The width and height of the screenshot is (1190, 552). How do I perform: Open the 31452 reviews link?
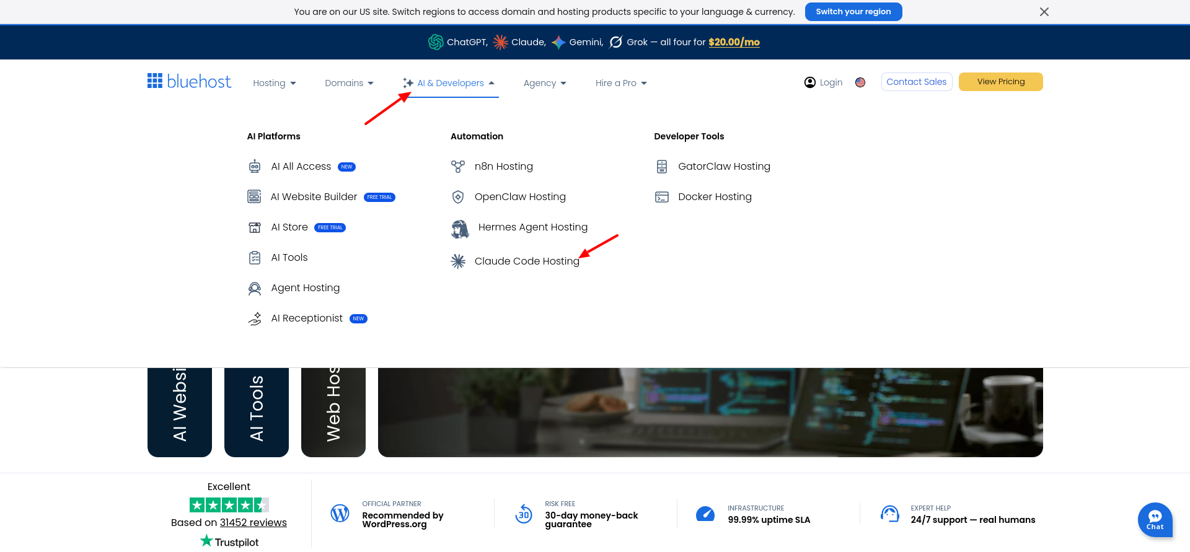pyautogui.click(x=253, y=523)
